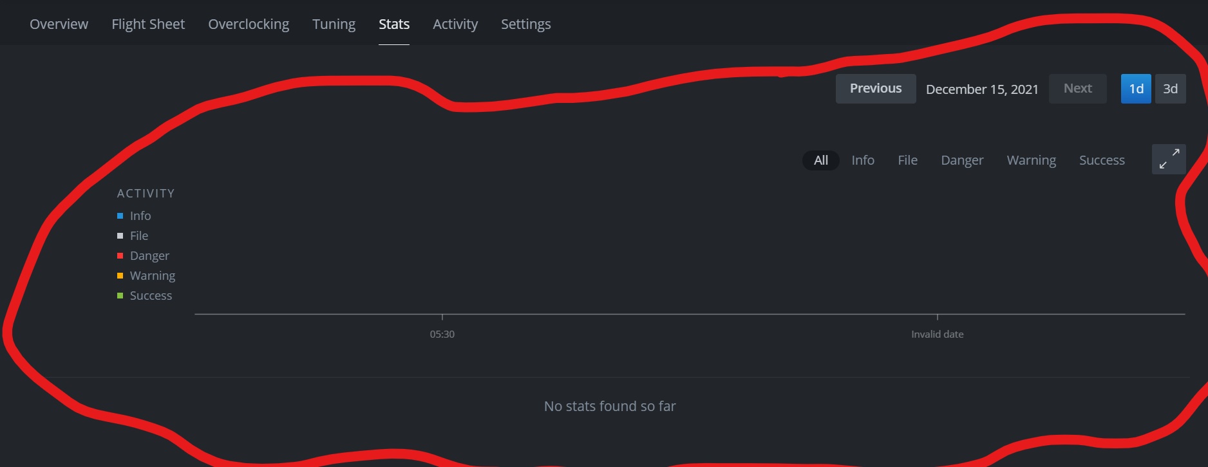
Task: Filter activity by Danger events
Action: pos(961,160)
